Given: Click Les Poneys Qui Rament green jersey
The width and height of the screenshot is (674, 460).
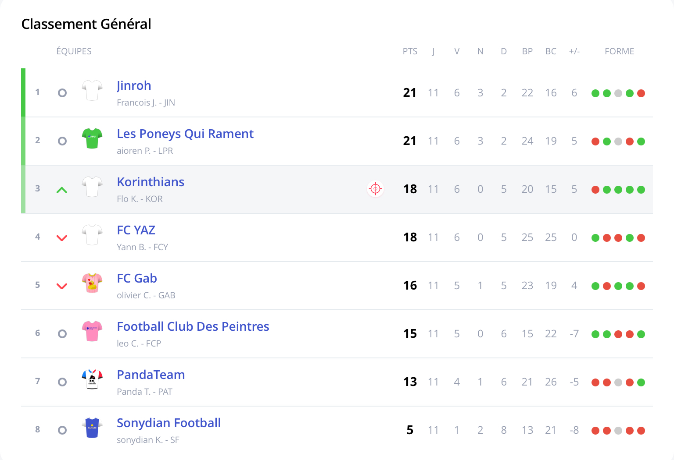Looking at the screenshot, I should [x=92, y=138].
